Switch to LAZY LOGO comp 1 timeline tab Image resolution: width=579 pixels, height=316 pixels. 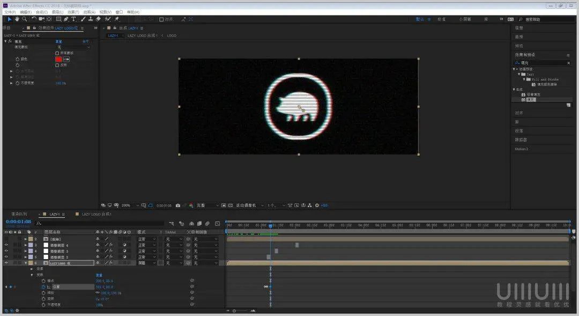[x=96, y=215]
